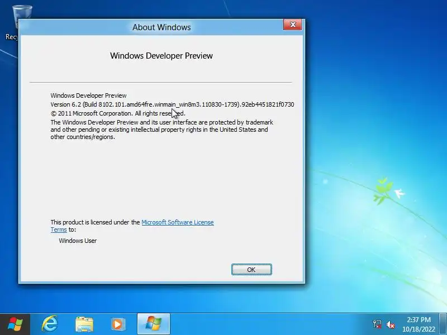Open the Start menu orb
Screen dimensions: 447x335
(x=15, y=324)
